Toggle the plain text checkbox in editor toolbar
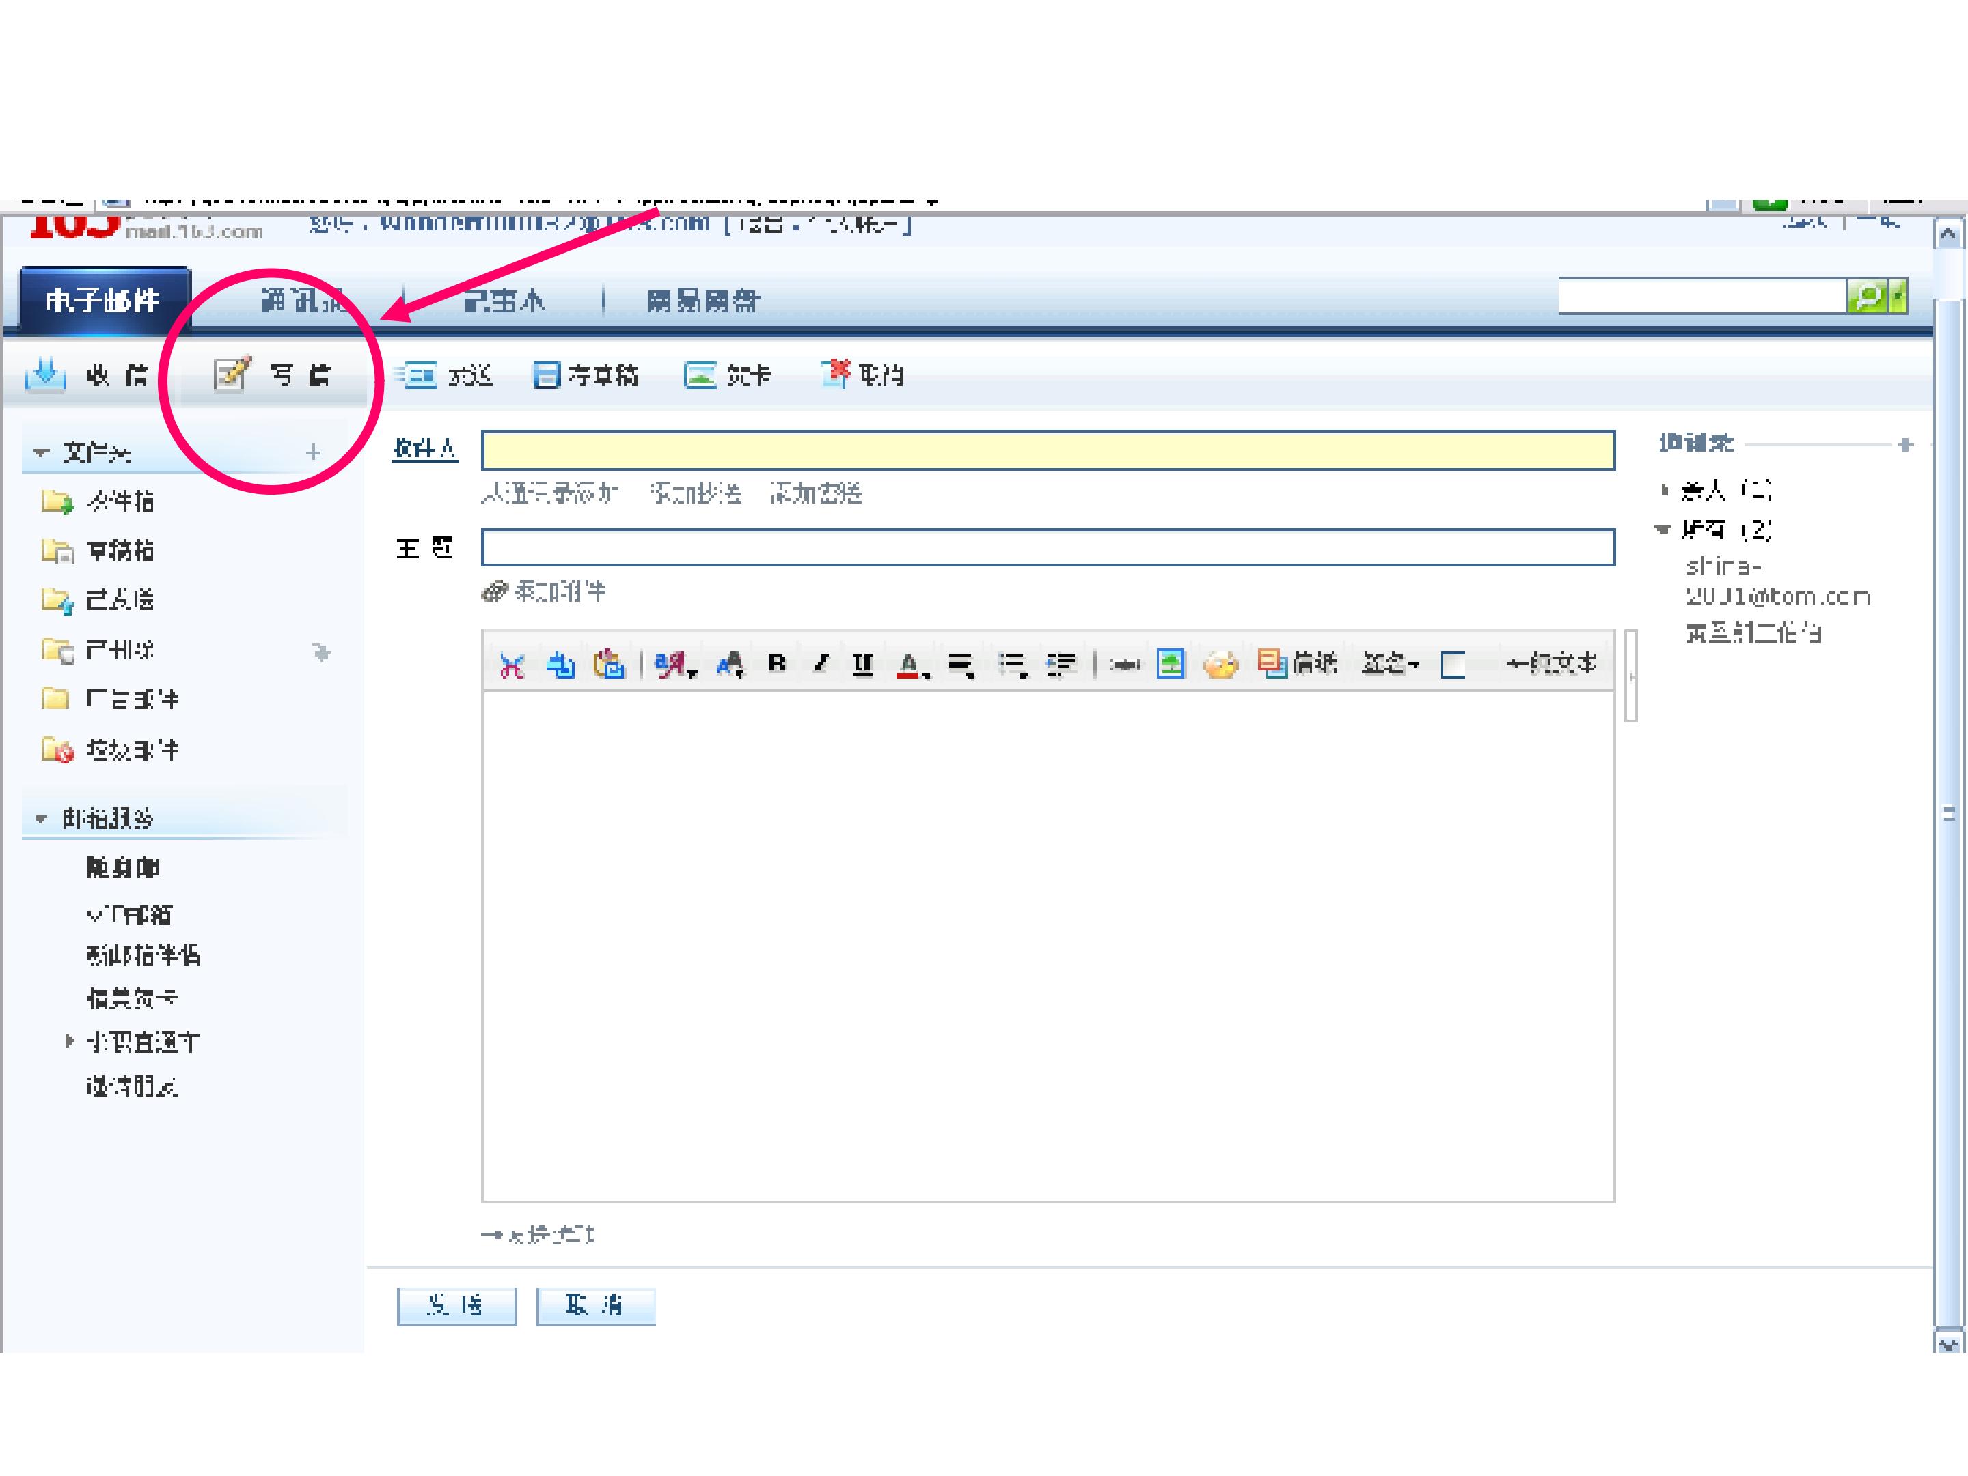Image resolution: width=1968 pixels, height=1476 pixels. pyautogui.click(x=1453, y=665)
